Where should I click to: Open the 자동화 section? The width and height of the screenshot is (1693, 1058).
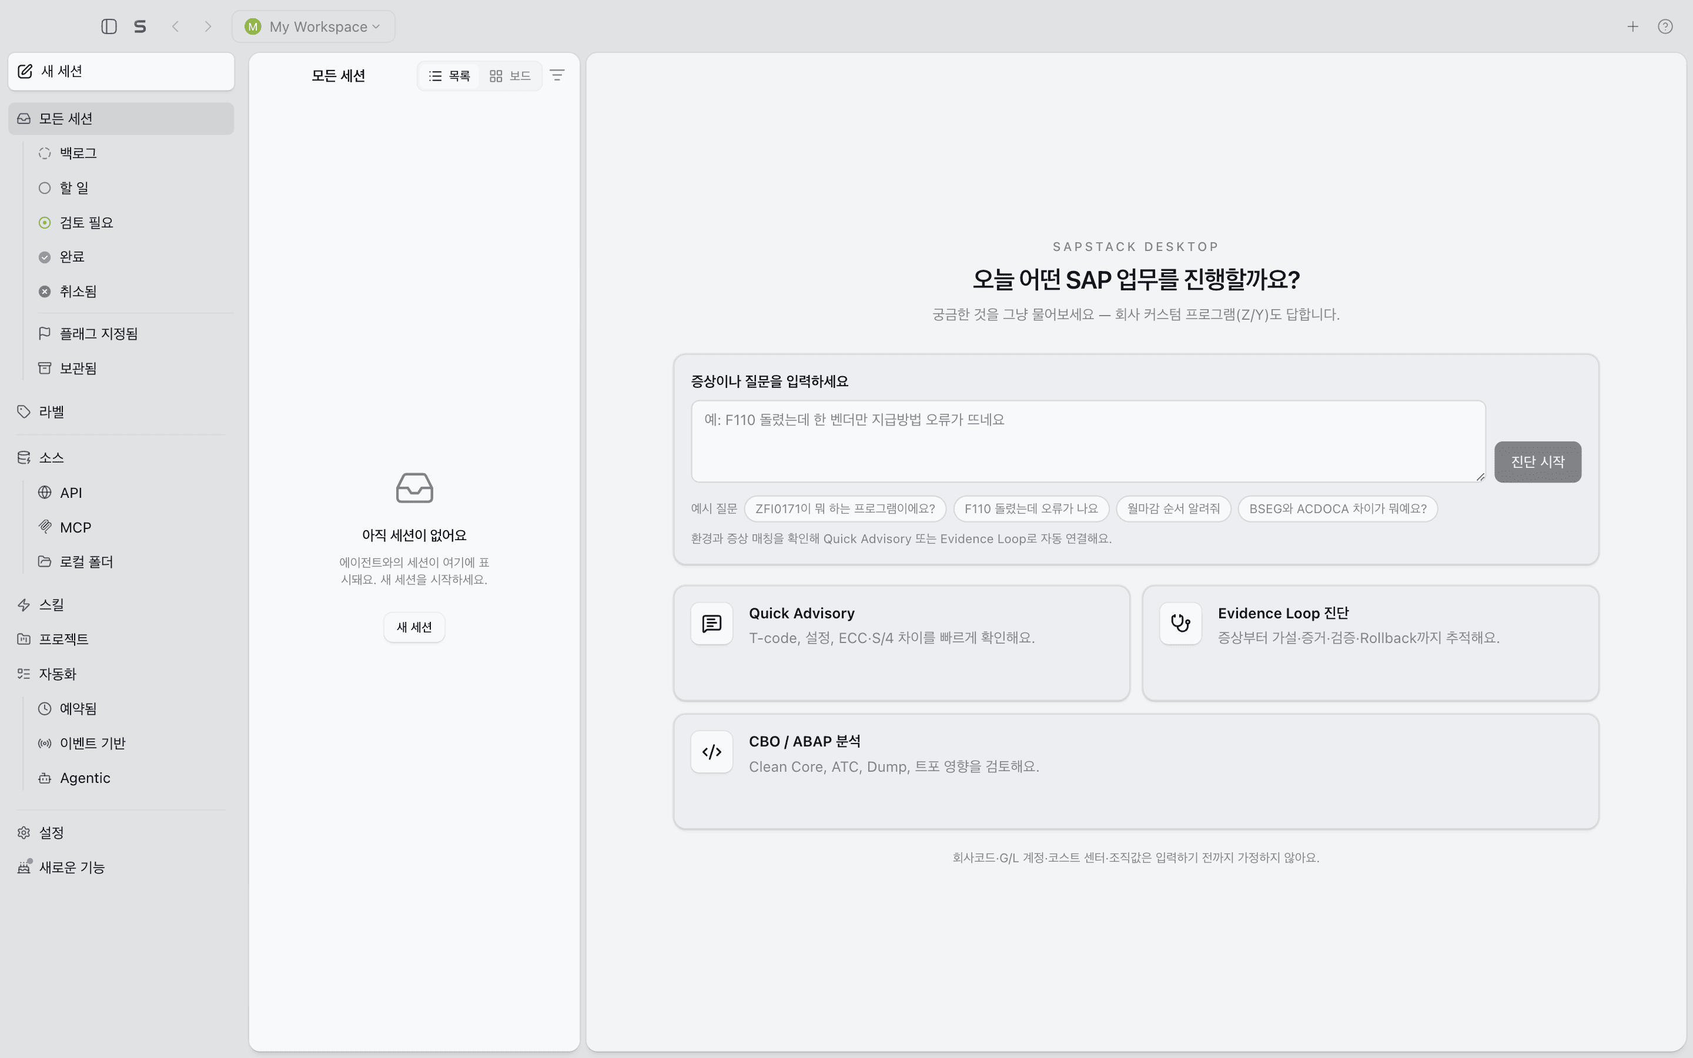(121, 674)
